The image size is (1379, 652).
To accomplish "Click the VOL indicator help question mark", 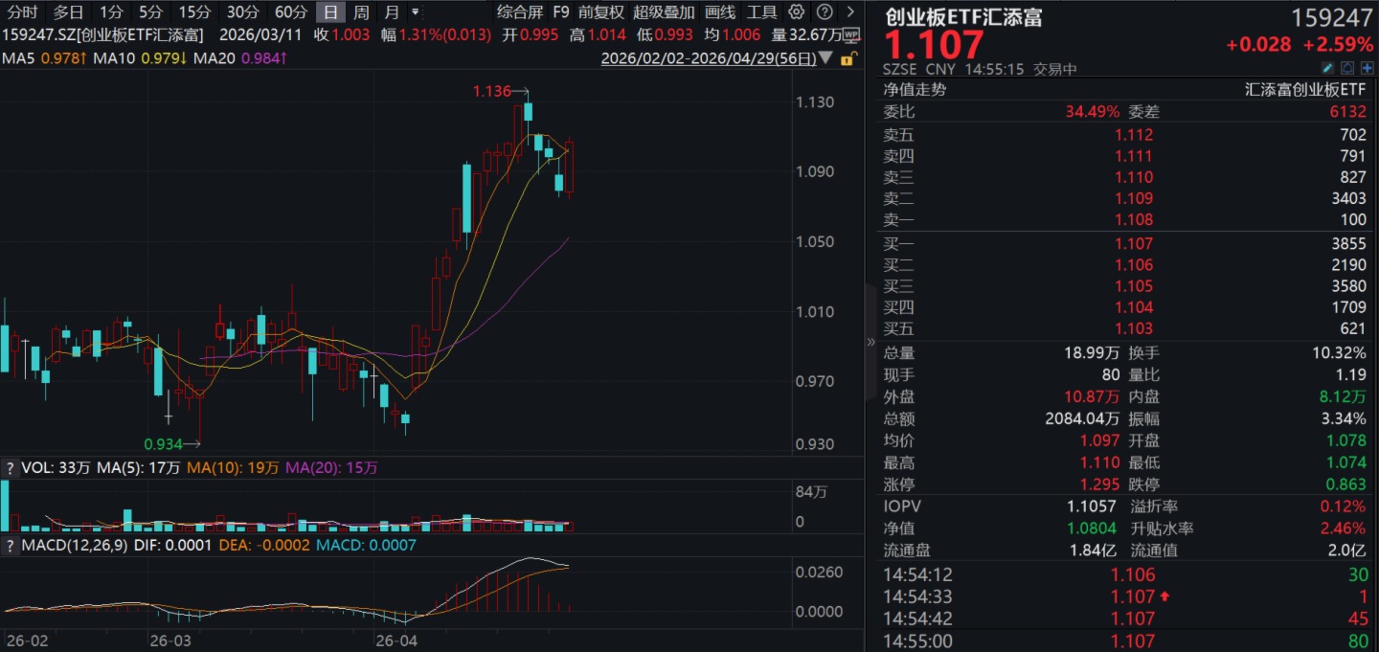I will point(11,468).
